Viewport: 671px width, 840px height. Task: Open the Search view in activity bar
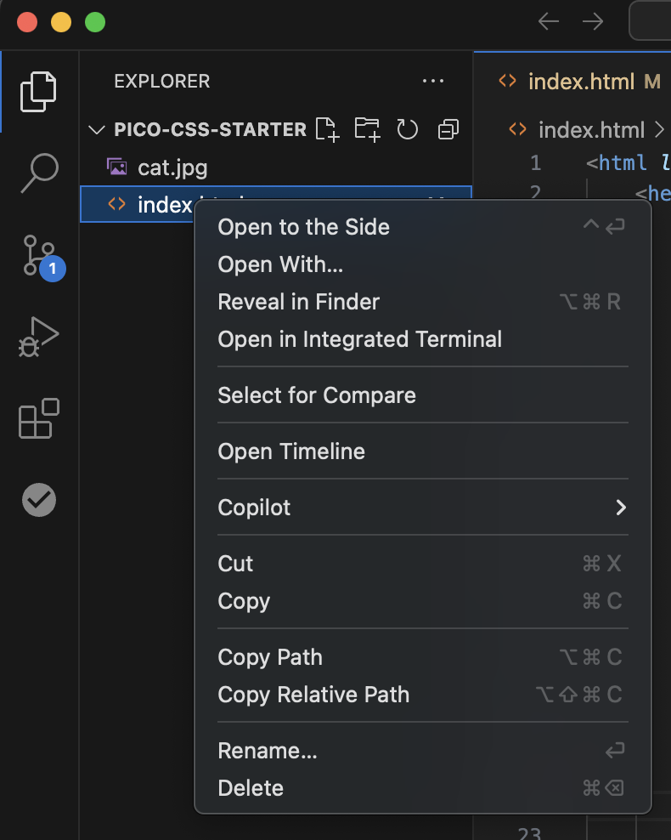click(x=39, y=173)
